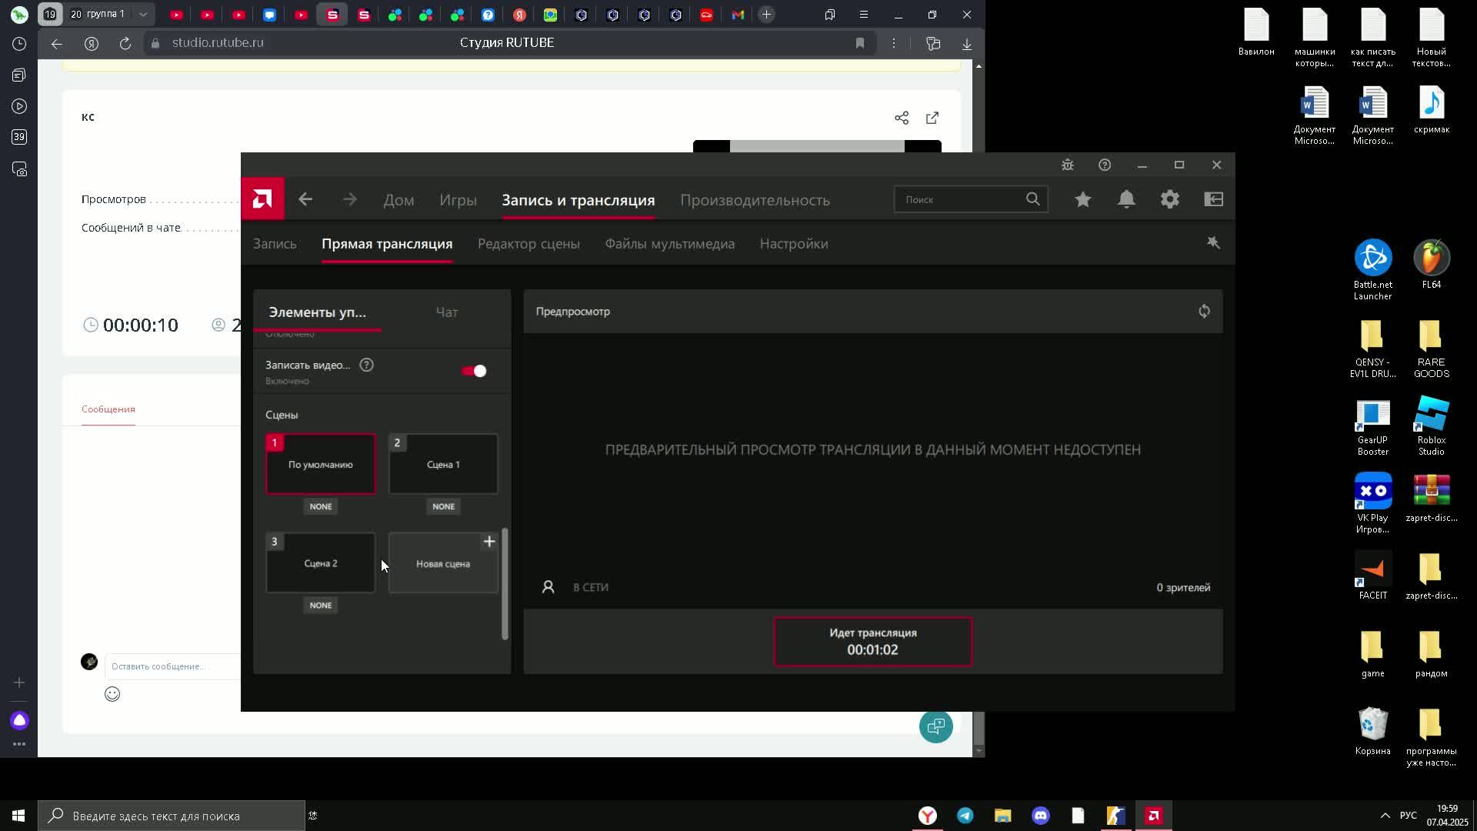Switch to the Чат panel tab

click(x=446, y=312)
